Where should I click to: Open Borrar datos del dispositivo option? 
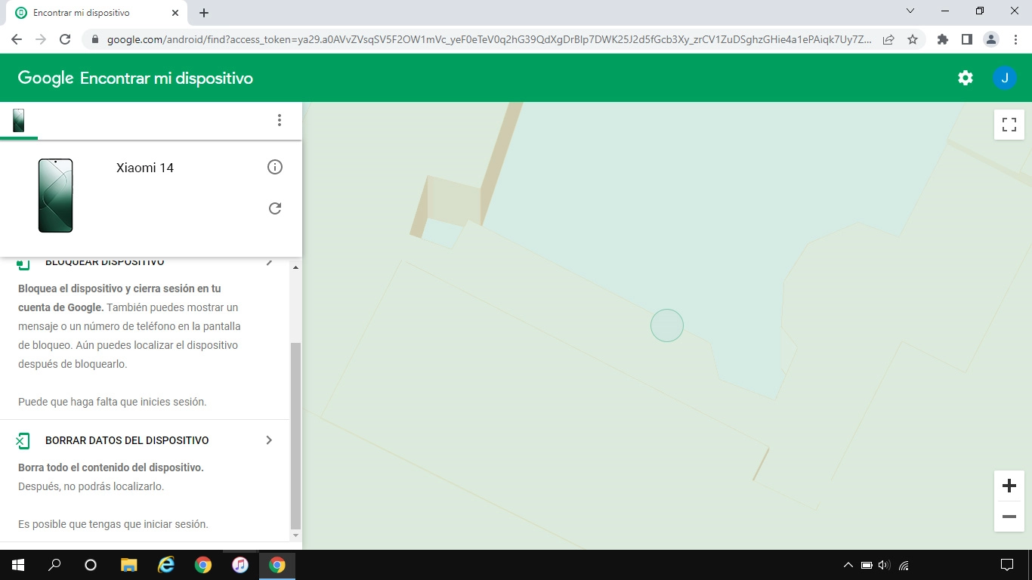[145, 440]
